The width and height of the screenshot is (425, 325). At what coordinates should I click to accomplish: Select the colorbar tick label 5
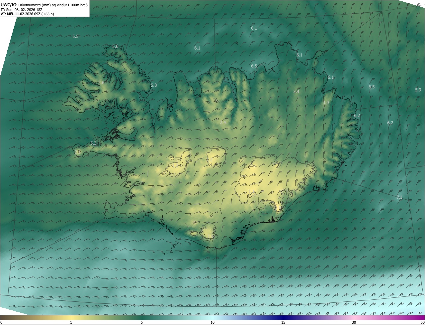142,322
